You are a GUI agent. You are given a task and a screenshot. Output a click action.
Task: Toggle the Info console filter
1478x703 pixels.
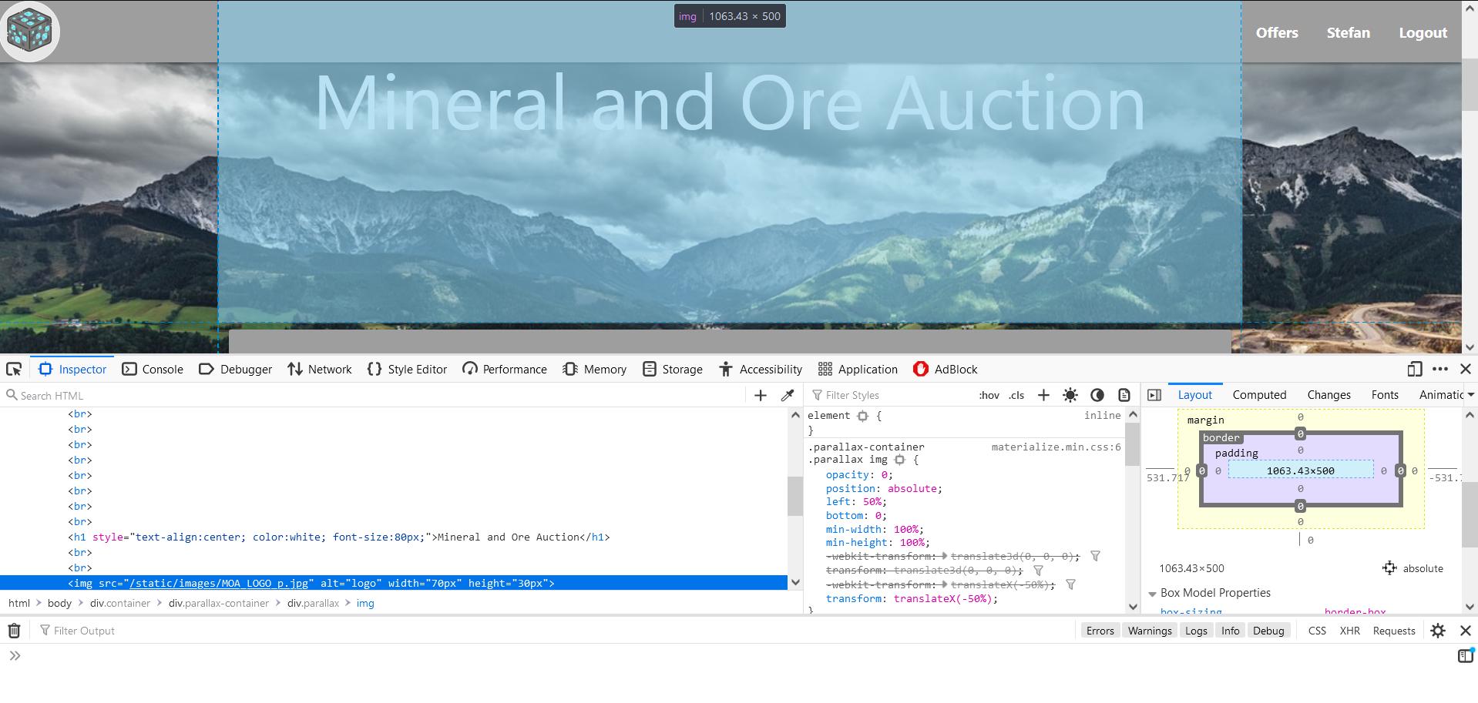(x=1230, y=631)
